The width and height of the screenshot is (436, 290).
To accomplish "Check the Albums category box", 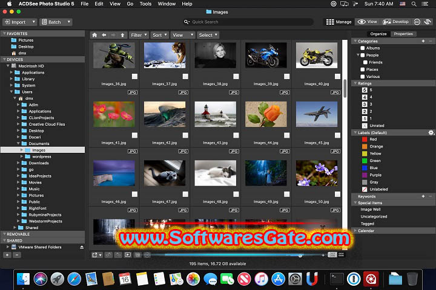I will coord(363,48).
